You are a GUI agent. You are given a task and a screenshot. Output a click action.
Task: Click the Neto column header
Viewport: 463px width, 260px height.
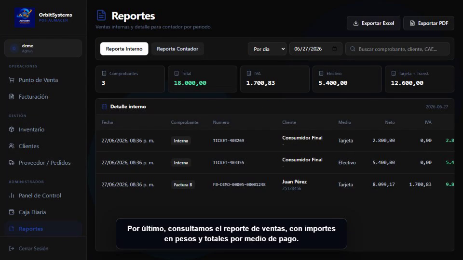[x=390, y=122]
